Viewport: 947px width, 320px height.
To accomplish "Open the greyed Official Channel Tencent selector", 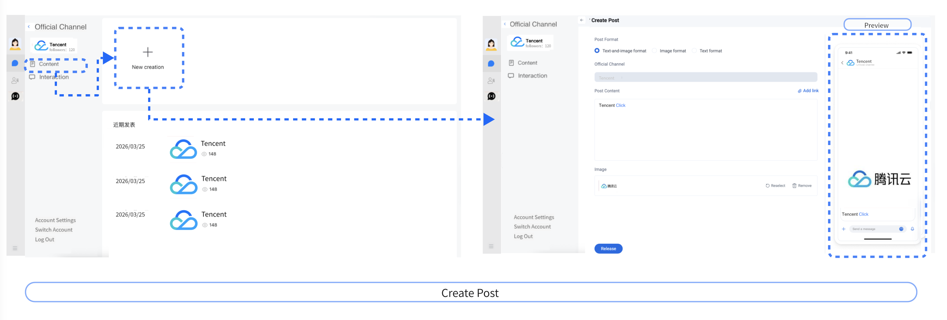I will point(705,77).
